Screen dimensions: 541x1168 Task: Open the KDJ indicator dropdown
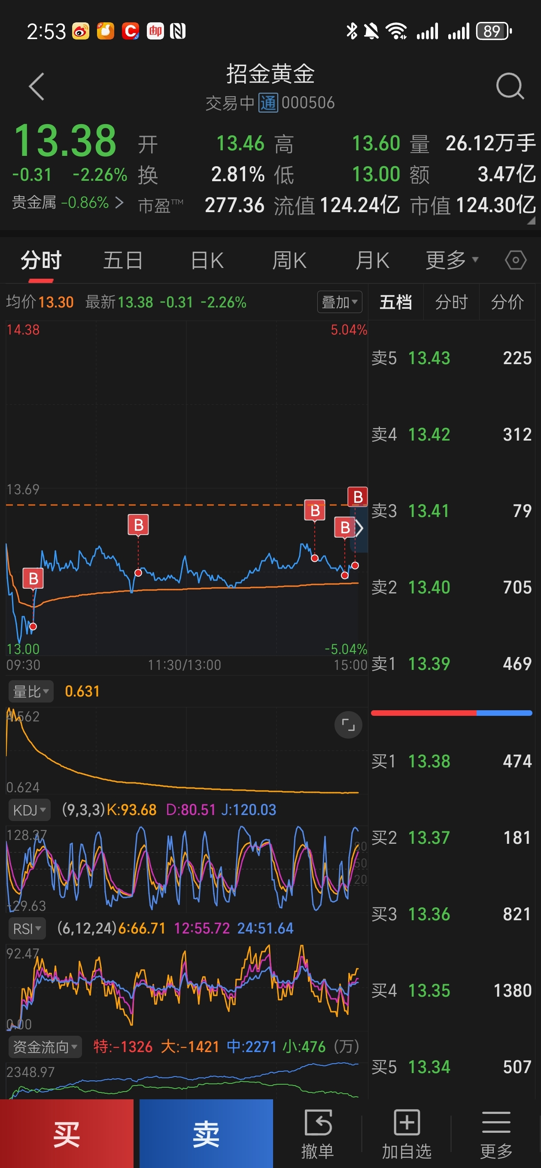point(30,810)
